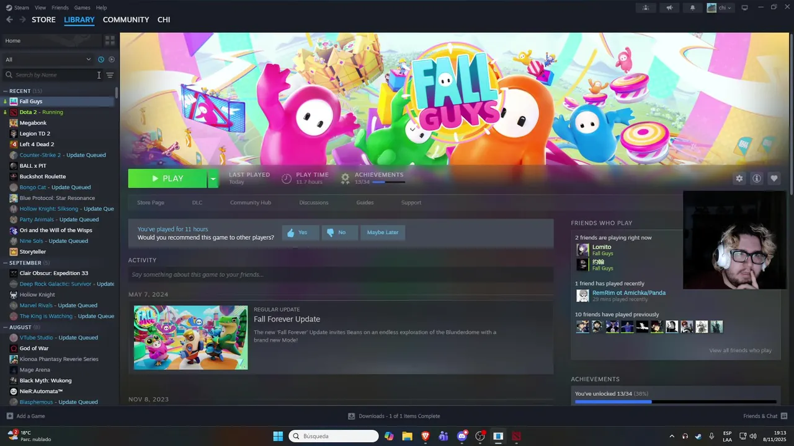794x446 pixels.
Task: Click the green PLAY button
Action: pos(167,178)
